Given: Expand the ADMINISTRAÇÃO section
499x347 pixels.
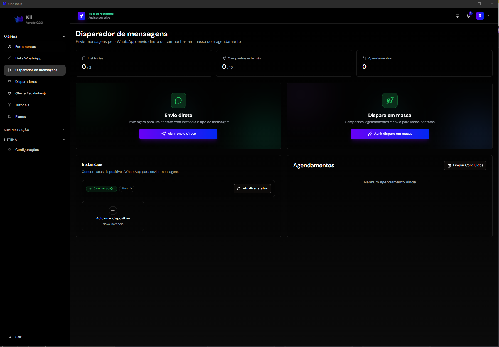Looking at the screenshot, I should coord(64,130).
